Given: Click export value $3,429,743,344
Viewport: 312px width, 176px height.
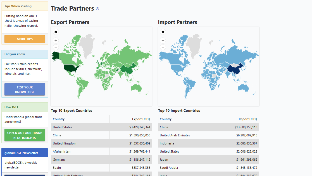Looking at the screenshot, I should click(140, 127).
